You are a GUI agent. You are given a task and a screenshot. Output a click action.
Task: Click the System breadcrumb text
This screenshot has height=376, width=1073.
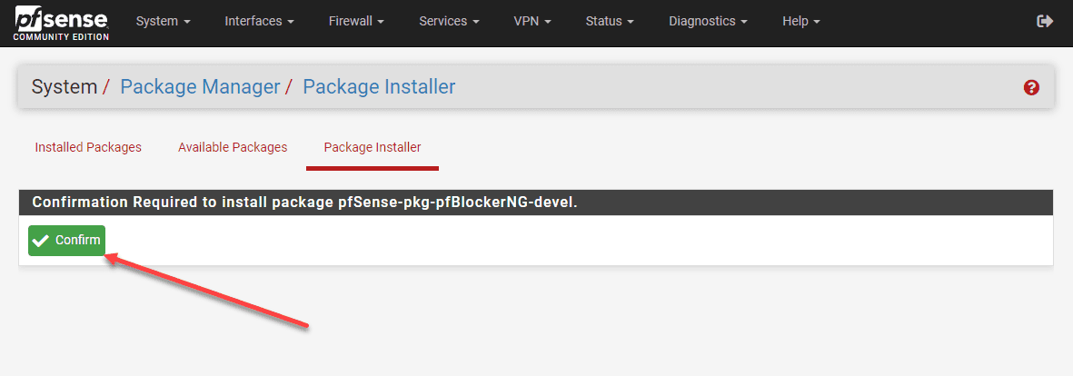pos(64,87)
